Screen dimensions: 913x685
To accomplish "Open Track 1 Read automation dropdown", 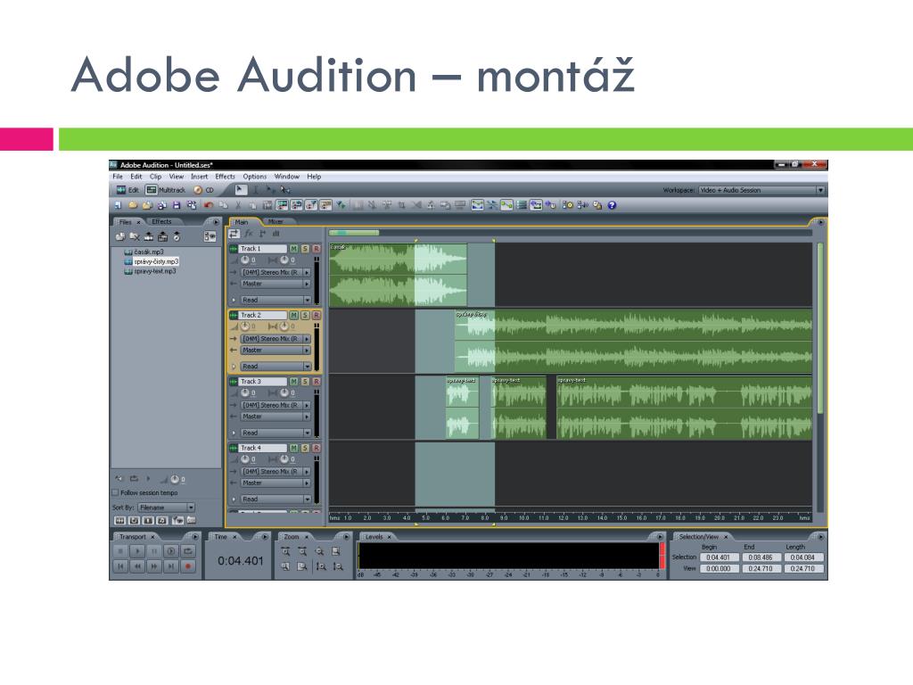I will click(276, 300).
